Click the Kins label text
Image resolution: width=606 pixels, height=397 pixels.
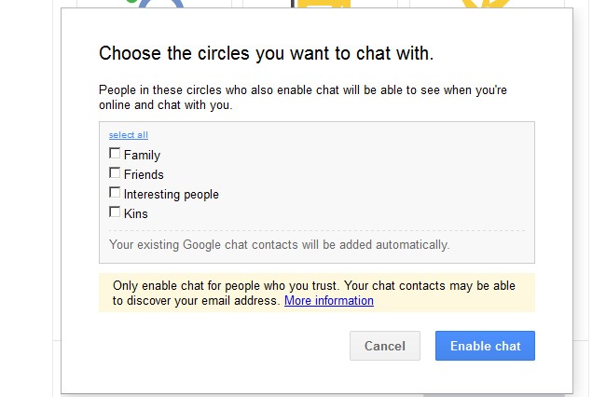click(136, 214)
